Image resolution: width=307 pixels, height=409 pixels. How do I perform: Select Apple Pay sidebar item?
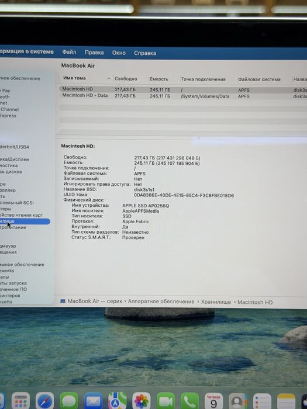pos(5,91)
